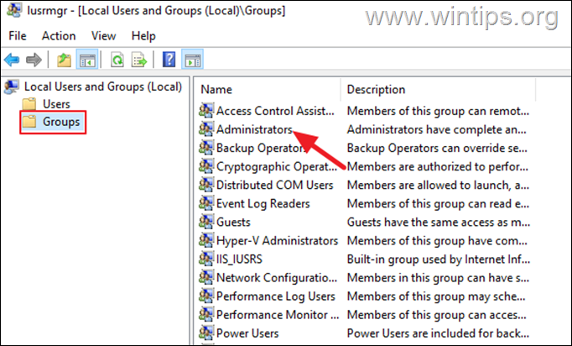Click 'Members of this group have com...' description
Image resolution: width=572 pixels, height=346 pixels.
click(437, 241)
